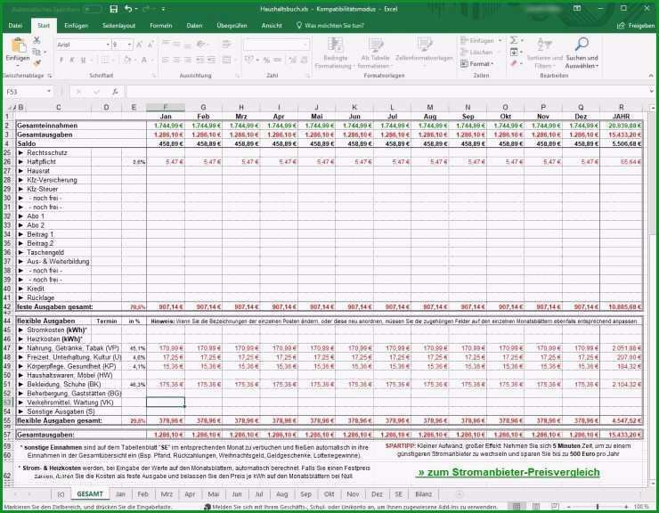Open Suchen und Auswählen magnifier

582,53
